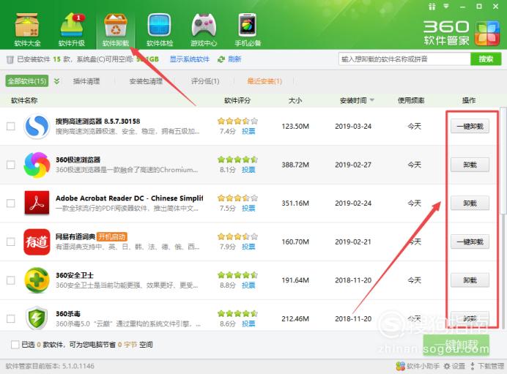The image size is (507, 374).
Task: Click 投票 link for 360安全卫士
Action: point(248,285)
